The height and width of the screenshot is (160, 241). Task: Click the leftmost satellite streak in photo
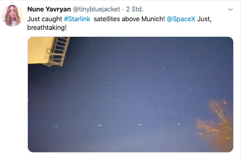[57, 126]
